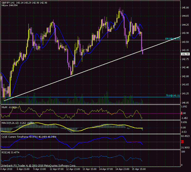Click the MACD scale value 0.656
The width and height of the screenshot is (191, 172).
pos(184,122)
